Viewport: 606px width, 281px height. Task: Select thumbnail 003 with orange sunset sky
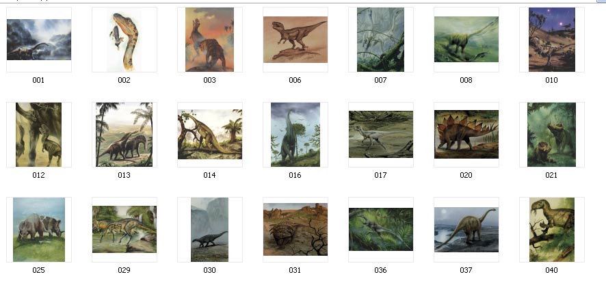(x=209, y=40)
